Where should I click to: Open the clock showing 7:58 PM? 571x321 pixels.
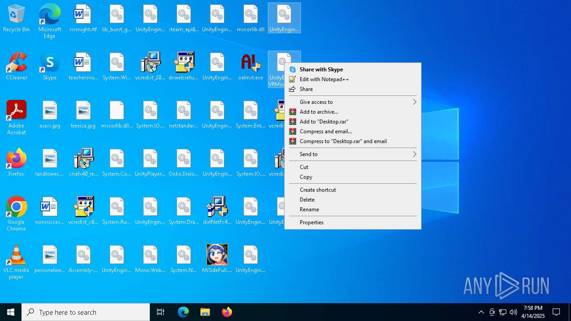coord(533,312)
